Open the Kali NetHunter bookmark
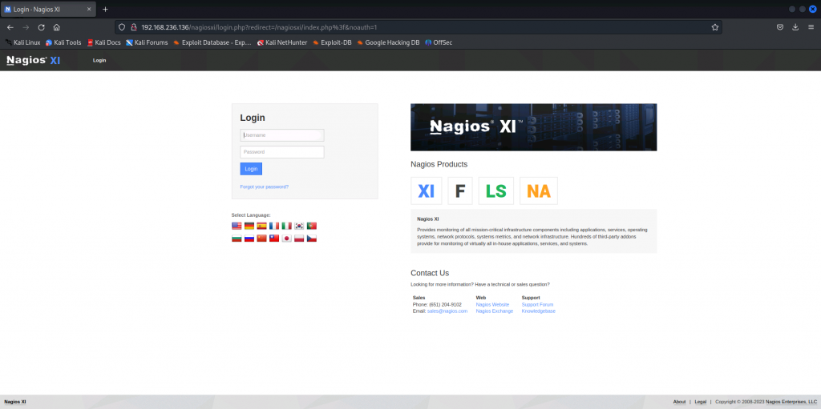821x409 pixels. click(281, 42)
